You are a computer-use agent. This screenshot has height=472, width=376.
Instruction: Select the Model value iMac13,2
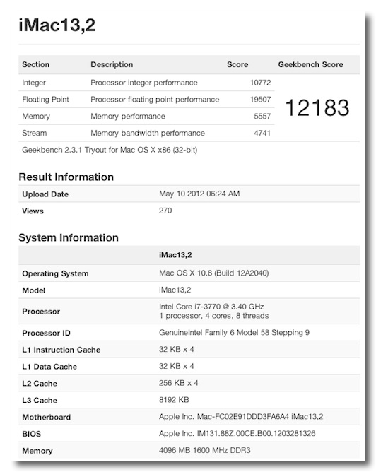pyautogui.click(x=175, y=290)
